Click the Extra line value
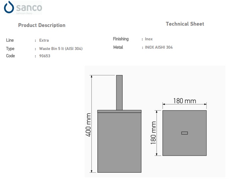This screenshot has height=179, width=229. [44, 40]
